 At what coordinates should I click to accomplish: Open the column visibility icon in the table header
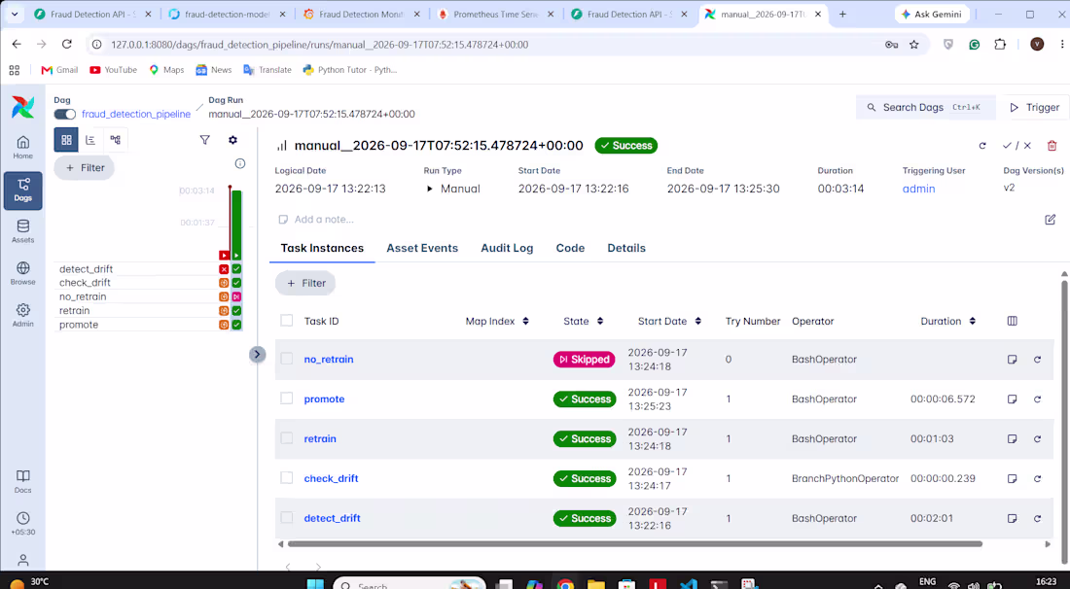pyautogui.click(x=1012, y=321)
